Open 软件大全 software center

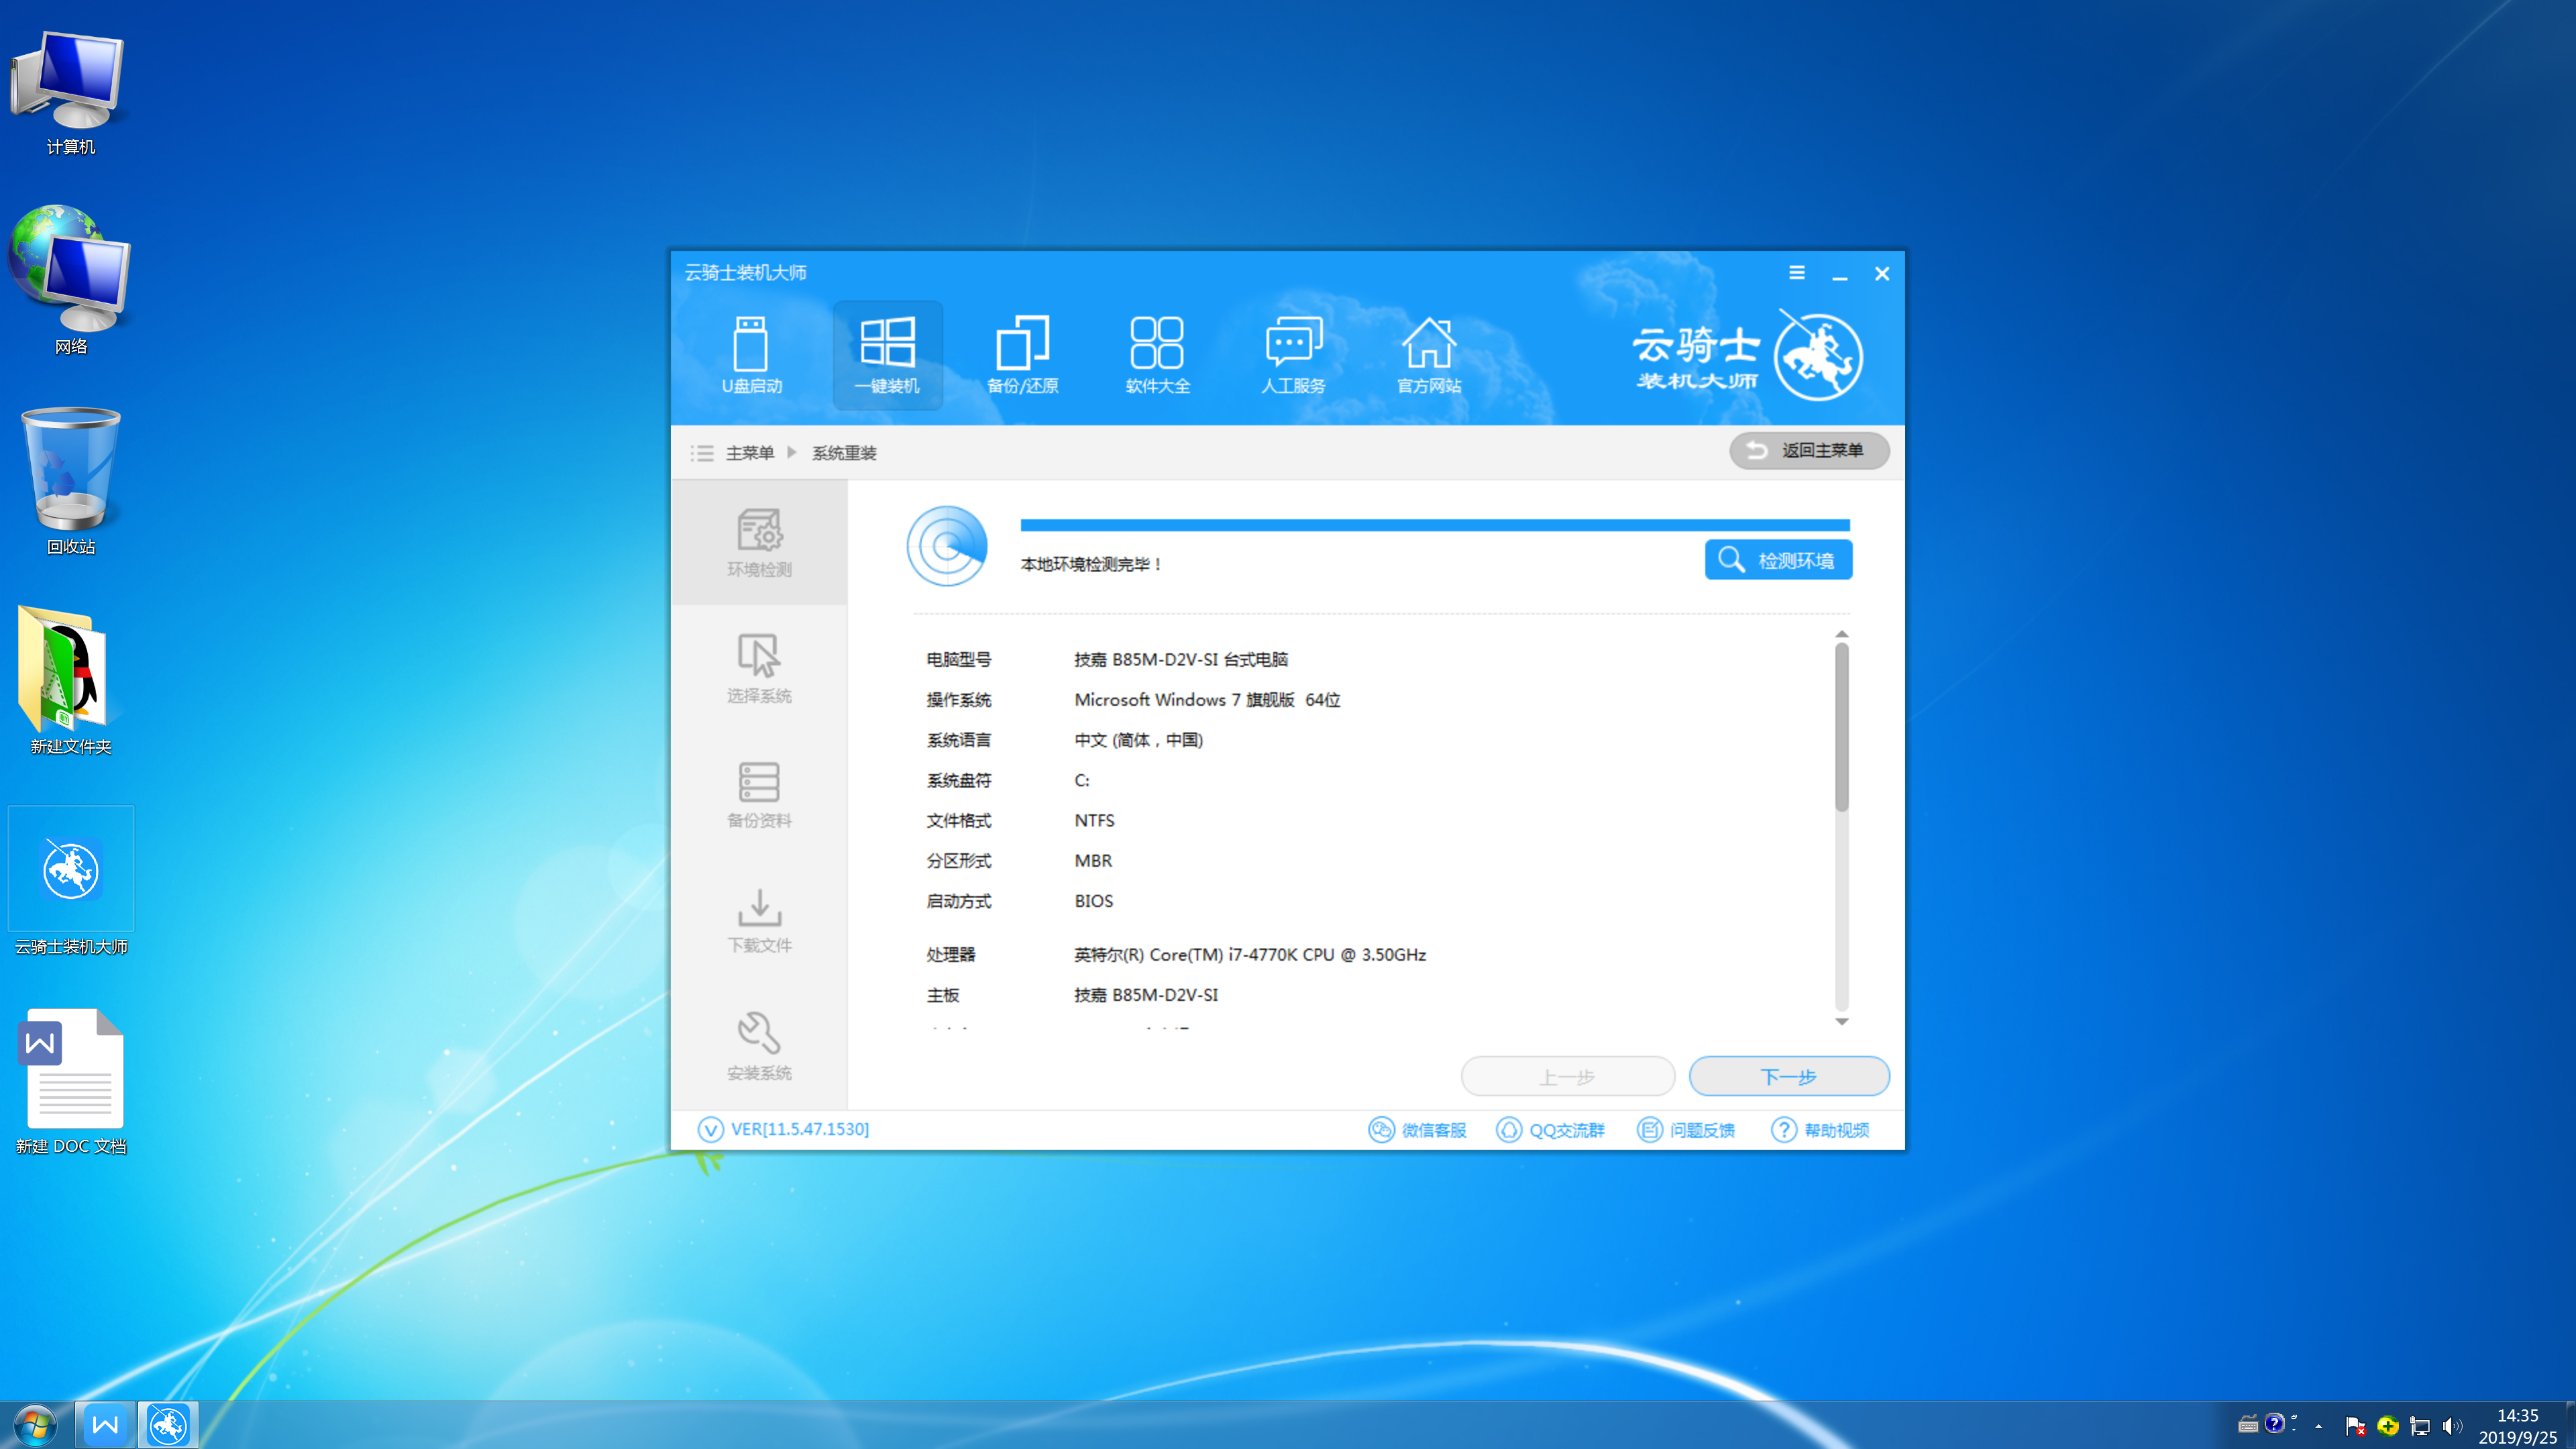[x=1157, y=355]
